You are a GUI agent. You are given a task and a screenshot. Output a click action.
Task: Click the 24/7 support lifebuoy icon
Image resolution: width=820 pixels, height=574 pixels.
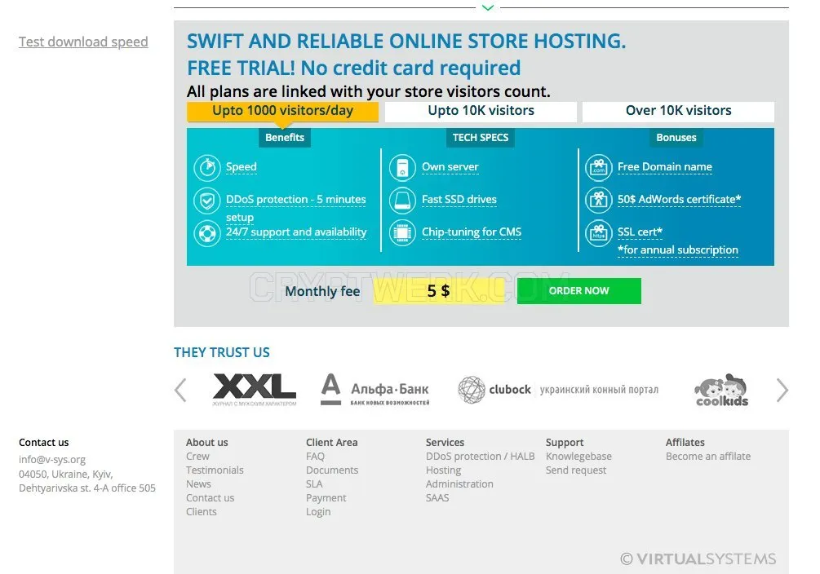click(x=207, y=233)
